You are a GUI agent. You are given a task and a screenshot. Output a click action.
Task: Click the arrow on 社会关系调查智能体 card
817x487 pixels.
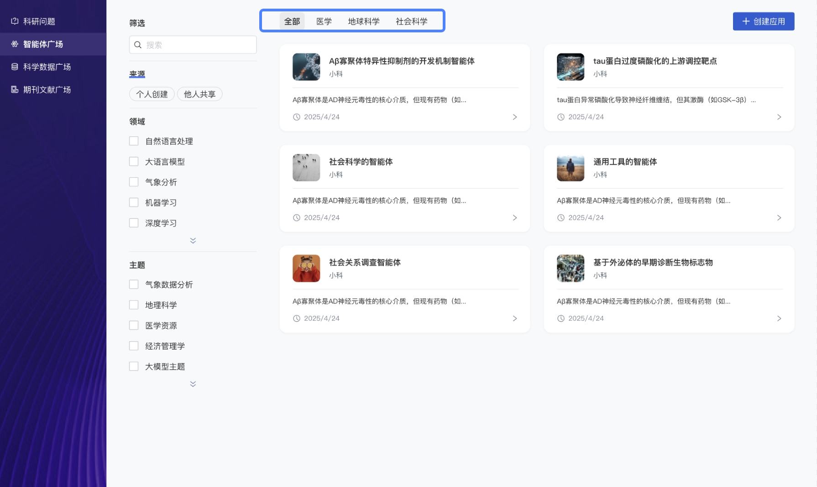(x=515, y=318)
